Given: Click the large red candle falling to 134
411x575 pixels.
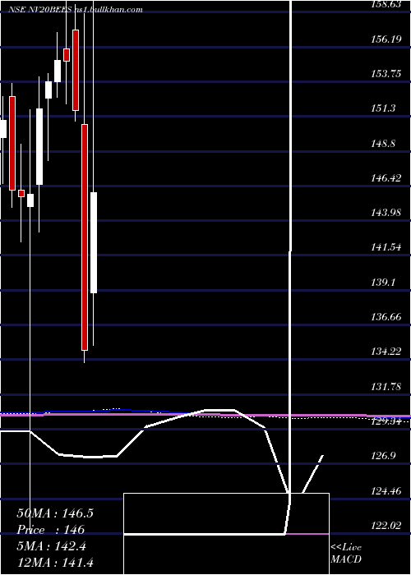Looking at the screenshot, I should [85, 237].
